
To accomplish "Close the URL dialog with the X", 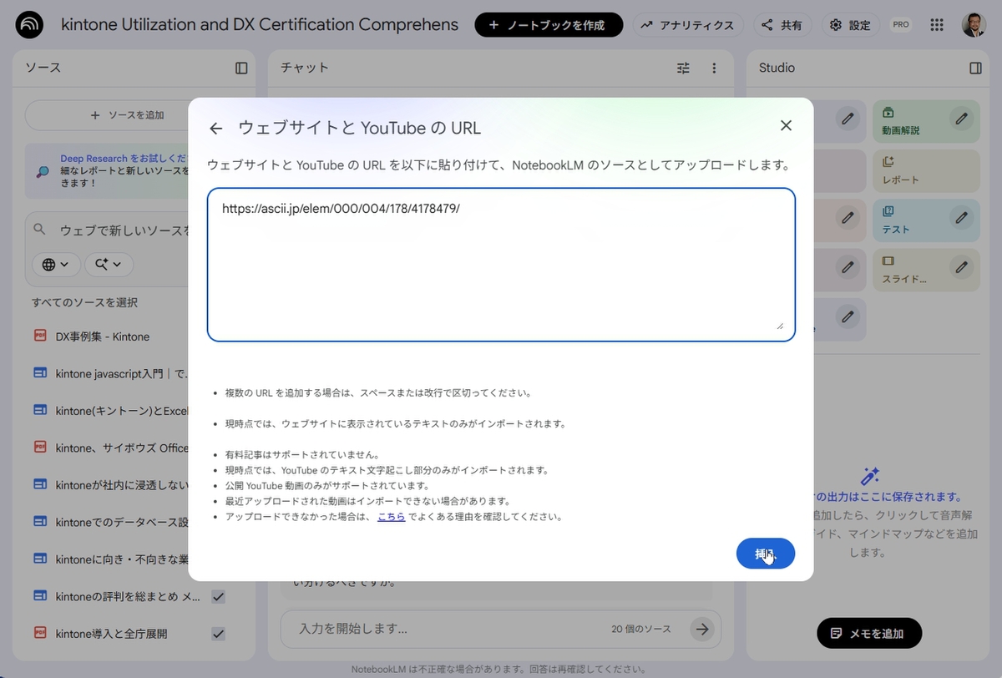I will point(786,125).
